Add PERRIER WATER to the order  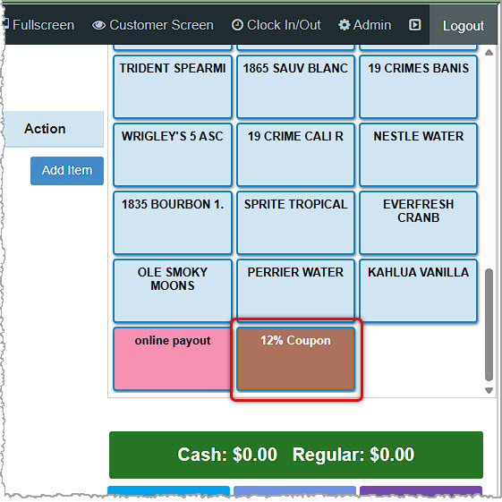(x=295, y=291)
